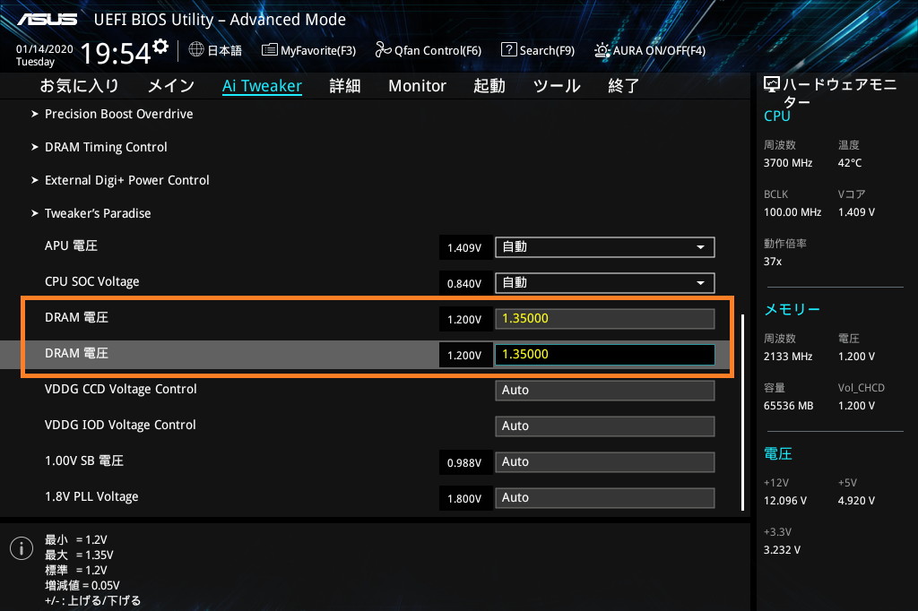Select the APU 電圧 row label

pyautogui.click(x=72, y=246)
